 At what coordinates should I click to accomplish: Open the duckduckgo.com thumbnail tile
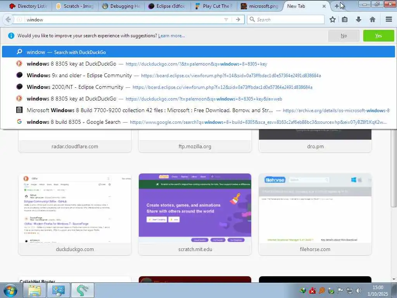tap(75, 214)
